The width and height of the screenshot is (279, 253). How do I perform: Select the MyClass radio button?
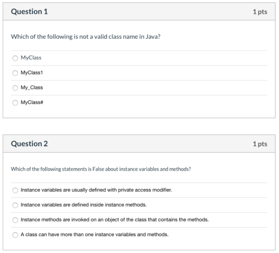(x=15, y=58)
